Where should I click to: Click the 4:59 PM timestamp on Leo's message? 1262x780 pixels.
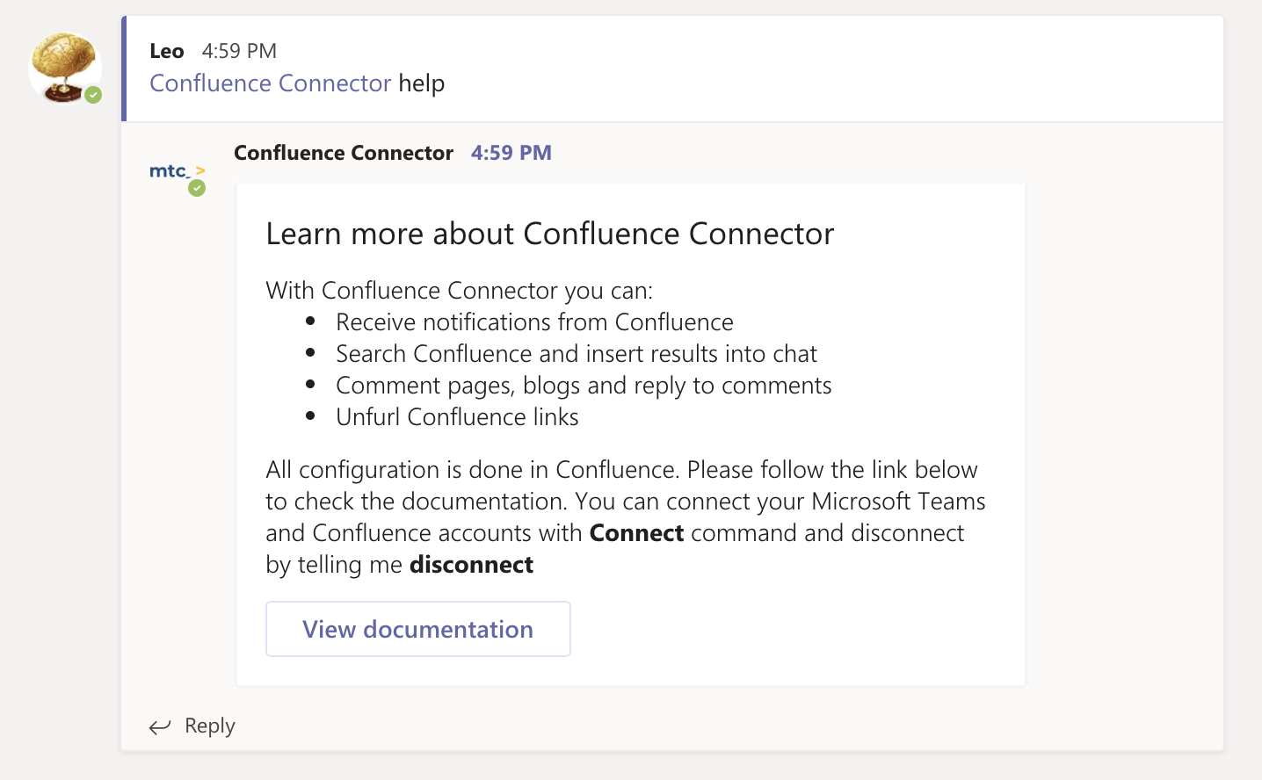[239, 51]
